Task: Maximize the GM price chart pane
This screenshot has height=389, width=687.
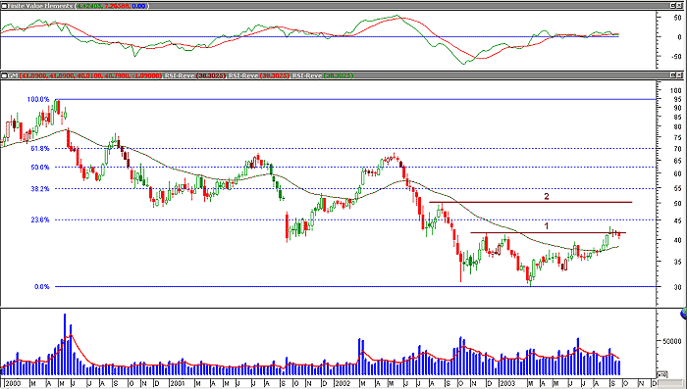Action: click(x=674, y=75)
